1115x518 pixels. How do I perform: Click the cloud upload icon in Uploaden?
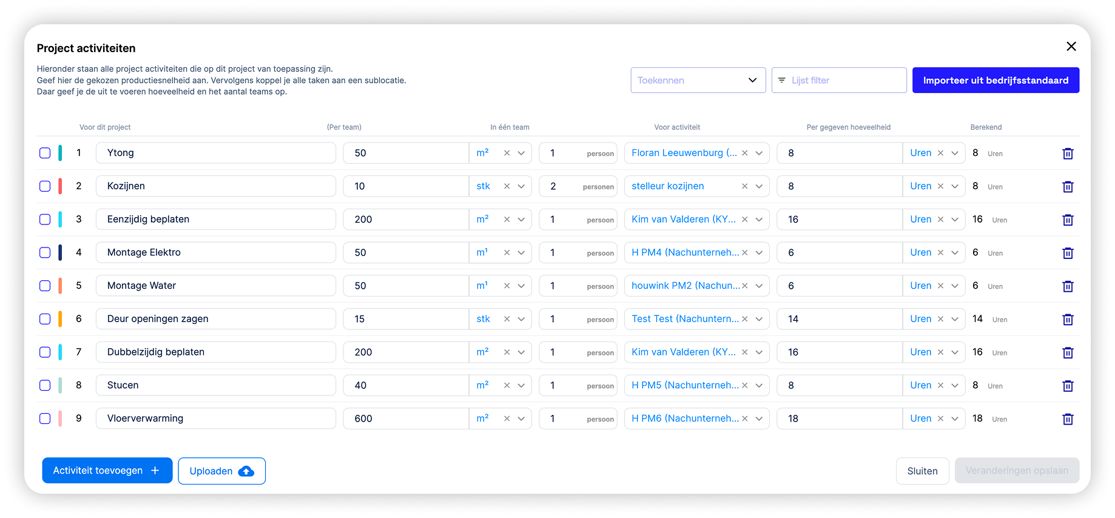246,471
